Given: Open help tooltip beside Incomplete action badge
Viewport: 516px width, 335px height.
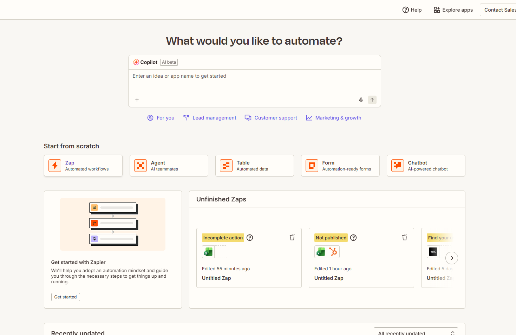Looking at the screenshot, I should 250,238.
